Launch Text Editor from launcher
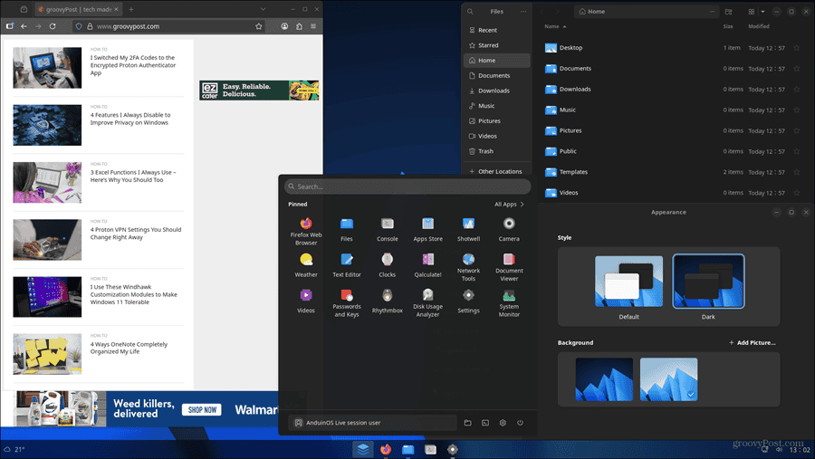The width and height of the screenshot is (815, 459). click(x=347, y=265)
